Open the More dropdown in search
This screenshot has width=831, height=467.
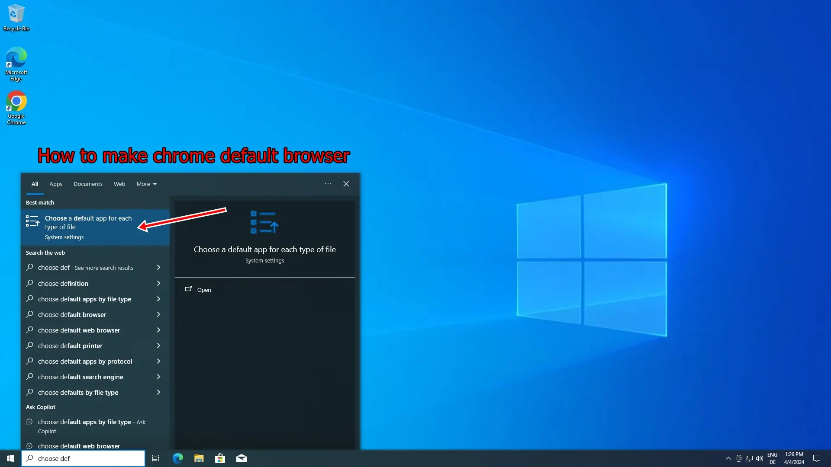pos(147,184)
